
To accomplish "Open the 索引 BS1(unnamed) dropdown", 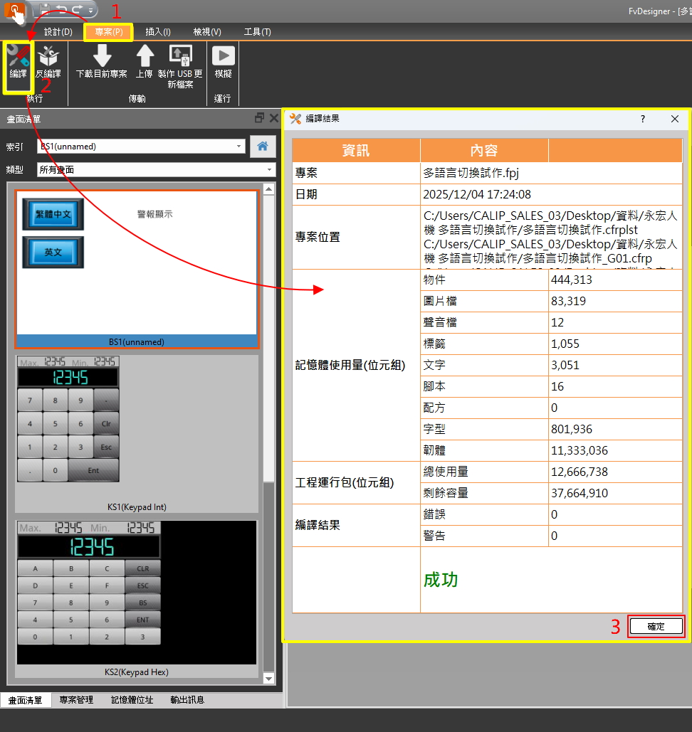I will click(239, 147).
